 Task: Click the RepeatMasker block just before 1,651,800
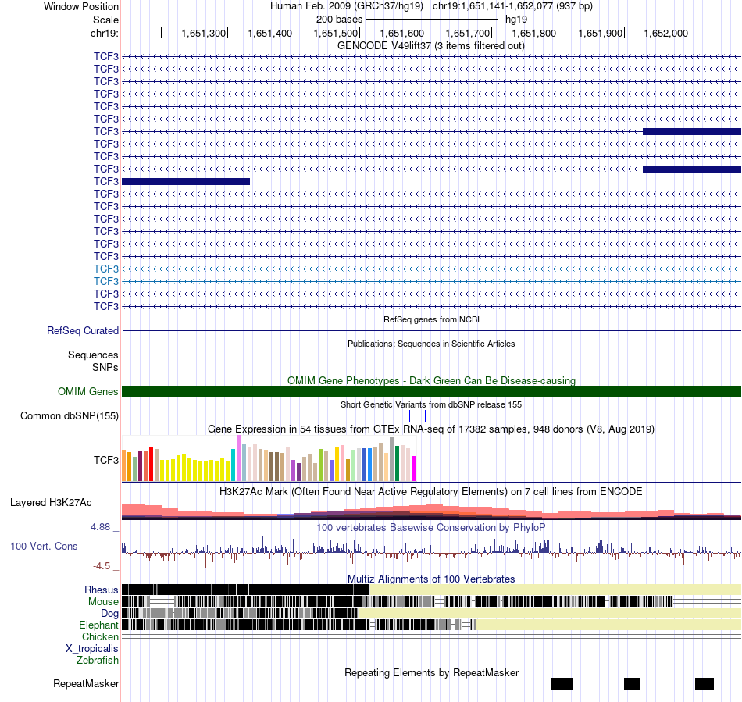(x=562, y=683)
